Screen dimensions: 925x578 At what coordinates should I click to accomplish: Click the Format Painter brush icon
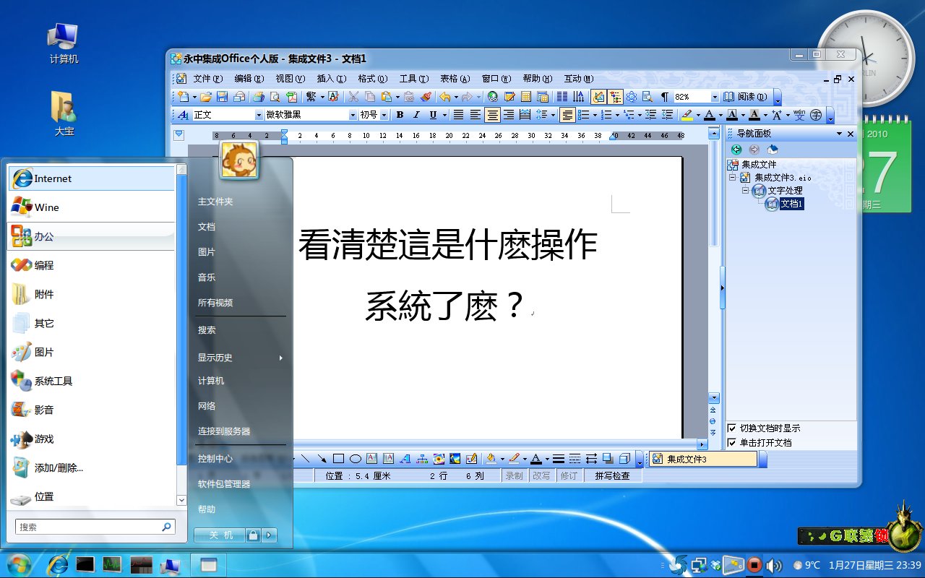tap(425, 96)
